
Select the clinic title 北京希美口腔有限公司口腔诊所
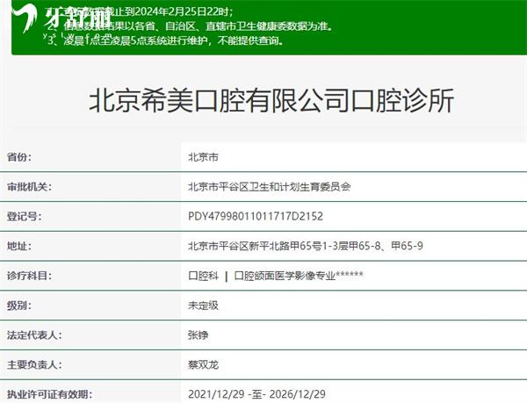pos(271,100)
